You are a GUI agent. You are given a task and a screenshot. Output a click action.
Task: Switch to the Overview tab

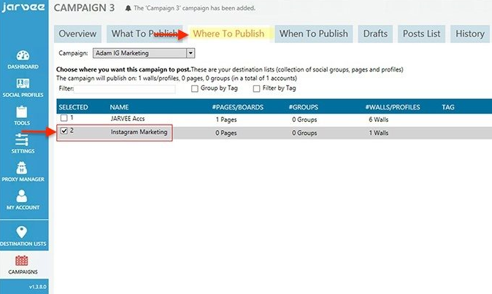[77, 34]
